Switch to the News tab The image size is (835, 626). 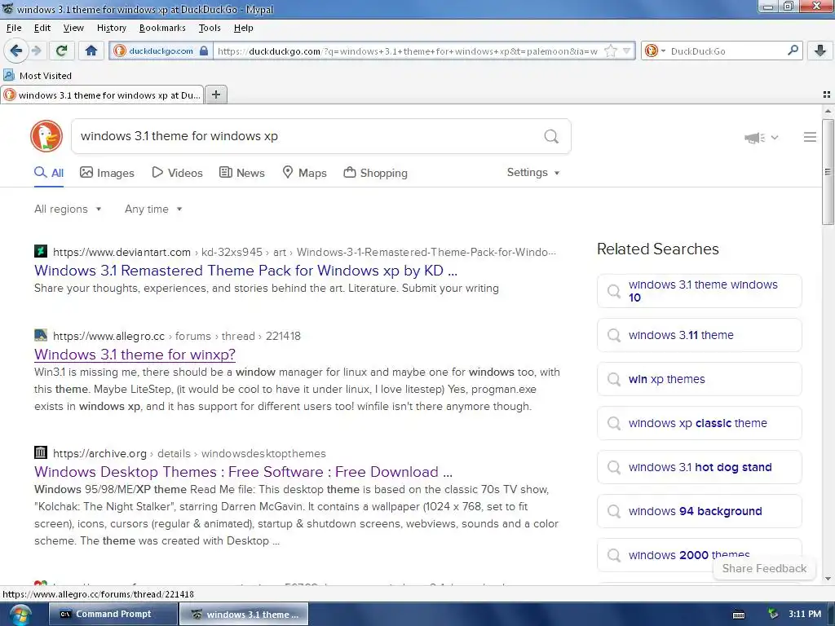tap(242, 173)
